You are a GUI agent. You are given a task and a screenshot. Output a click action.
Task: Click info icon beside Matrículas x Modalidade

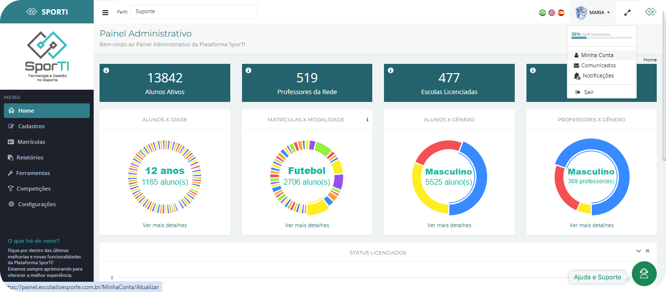(x=367, y=119)
